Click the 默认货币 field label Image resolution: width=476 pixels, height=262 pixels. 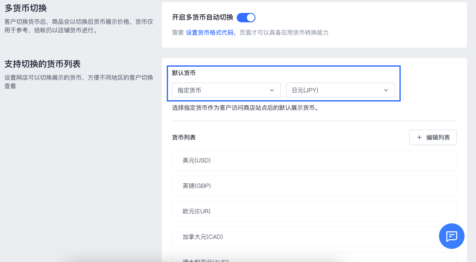184,73
